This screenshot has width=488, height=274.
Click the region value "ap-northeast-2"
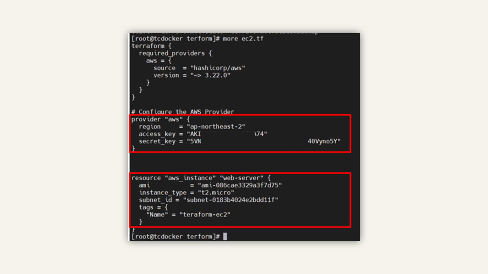pyautogui.click(x=216, y=127)
